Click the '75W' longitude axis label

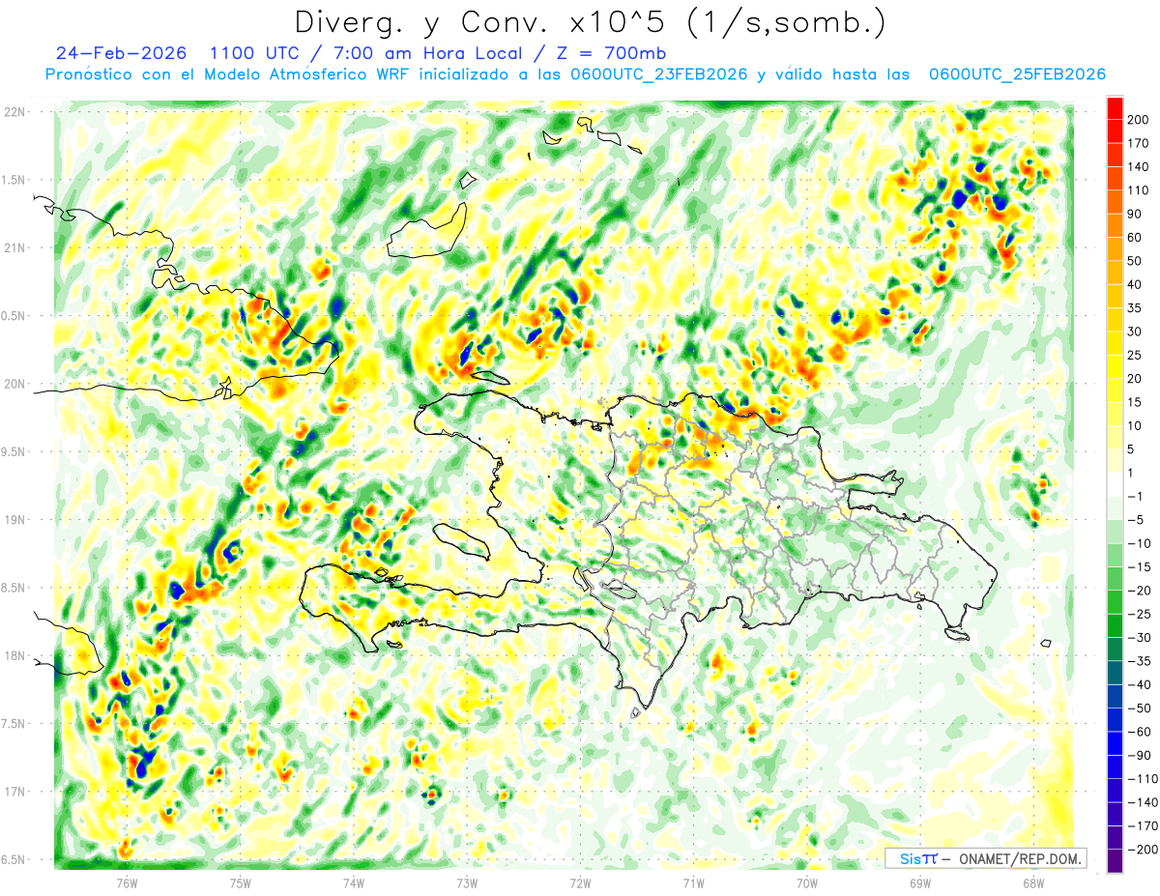[241, 882]
